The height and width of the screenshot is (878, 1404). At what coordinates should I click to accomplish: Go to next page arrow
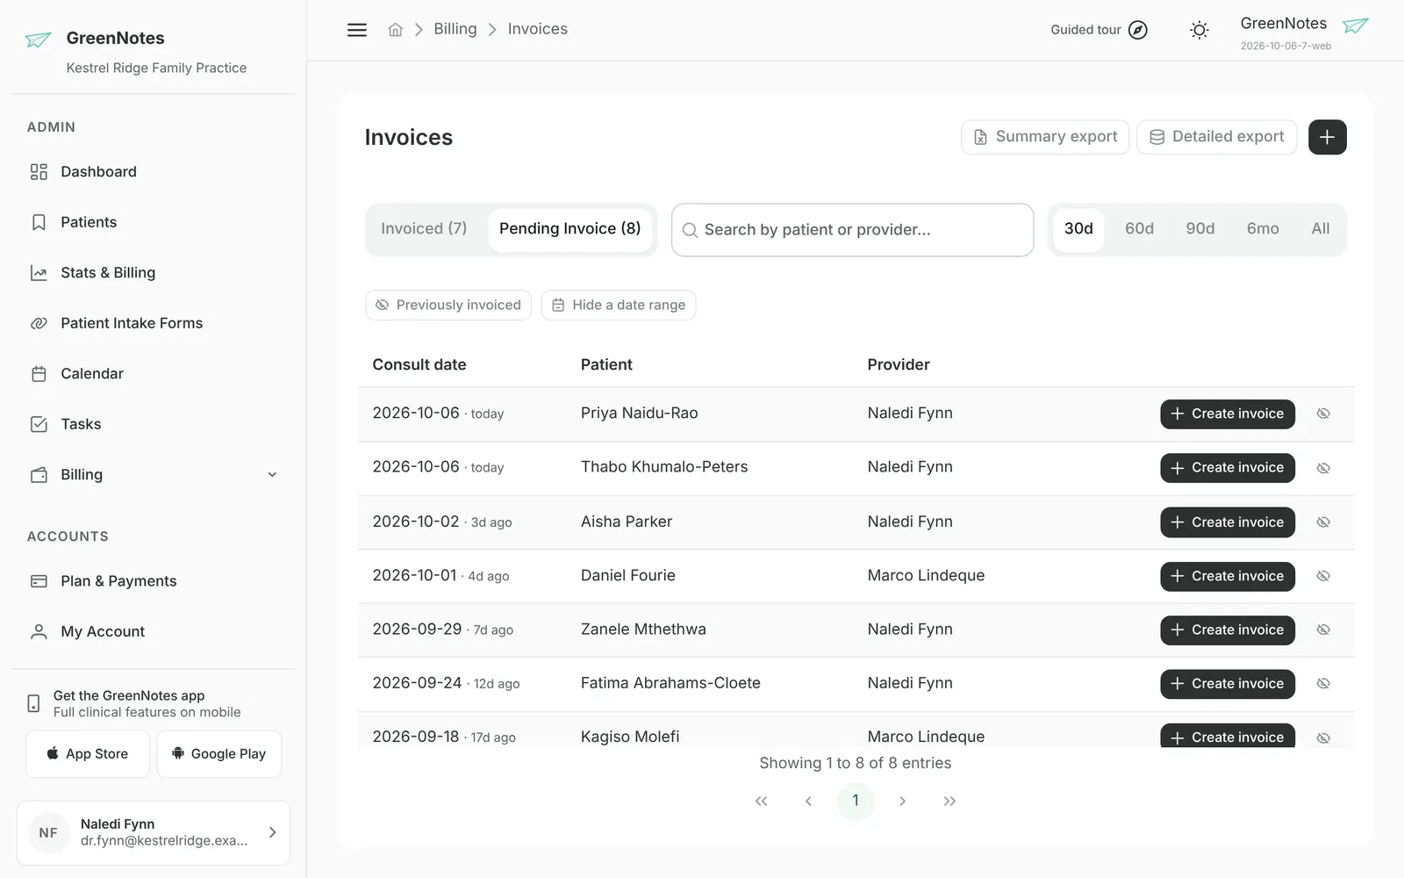pyautogui.click(x=902, y=801)
